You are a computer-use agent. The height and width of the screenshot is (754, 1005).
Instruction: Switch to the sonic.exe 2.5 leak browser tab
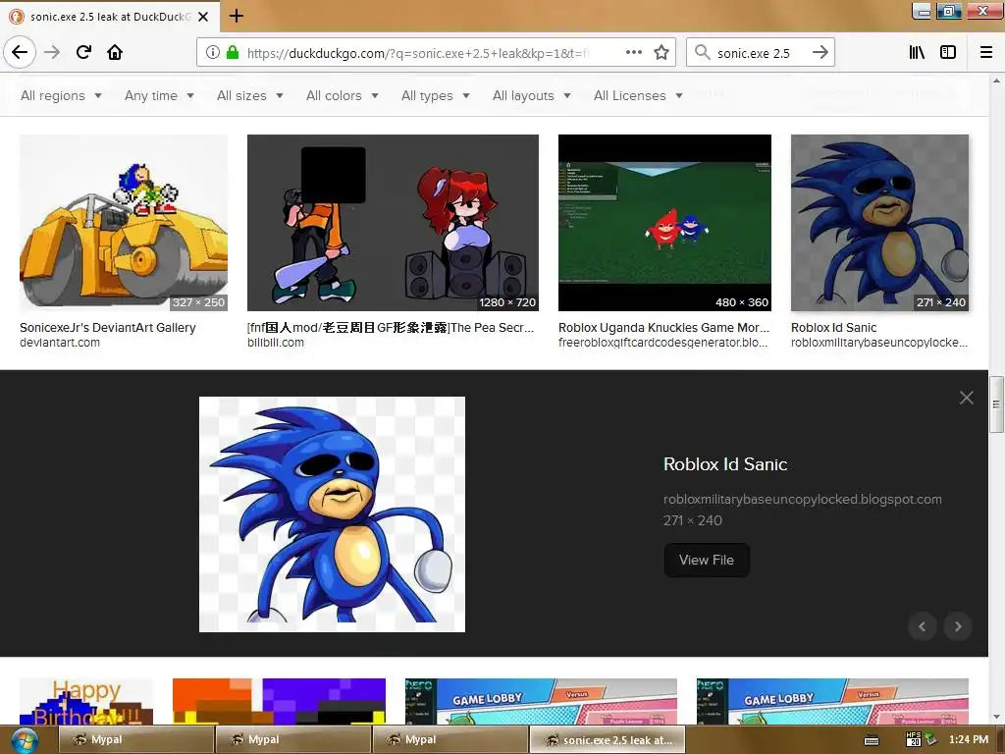pyautogui.click(x=110, y=17)
